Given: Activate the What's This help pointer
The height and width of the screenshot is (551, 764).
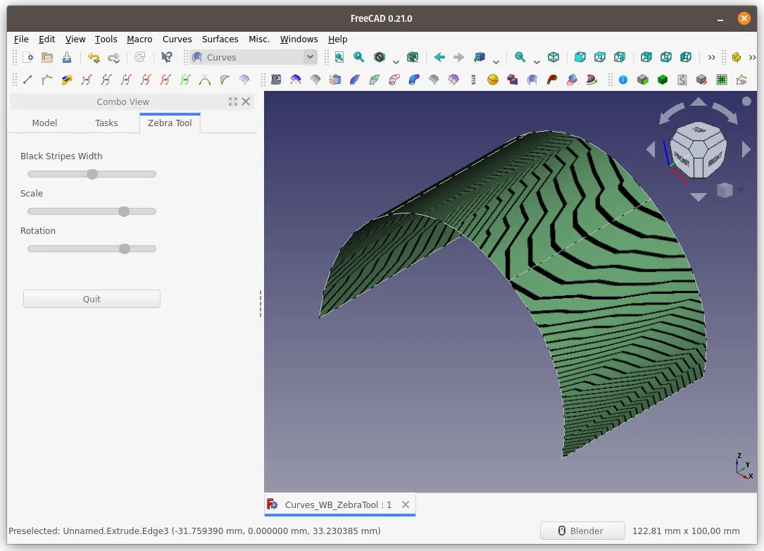Looking at the screenshot, I should pyautogui.click(x=167, y=58).
